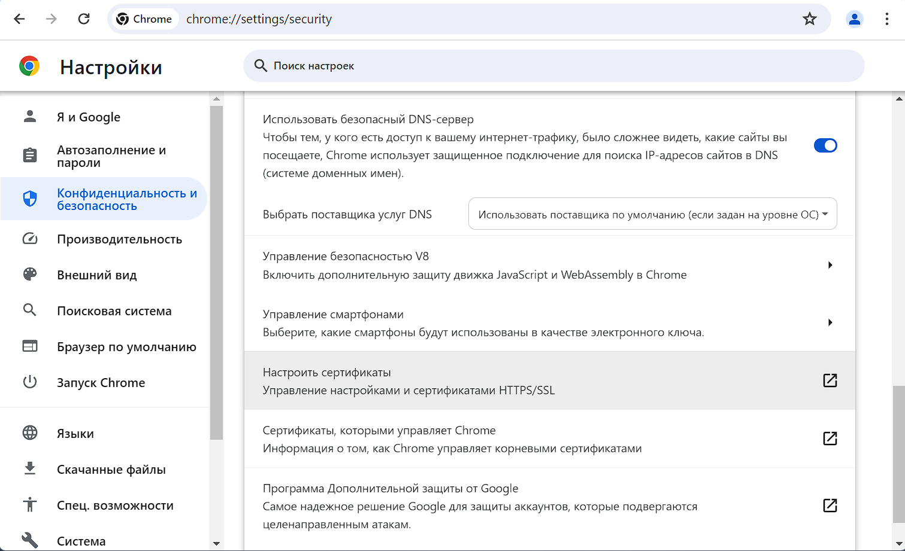Click external link icon for Программа Дополнительной защиты
Viewport: 905px width, 551px height.
coord(830,506)
